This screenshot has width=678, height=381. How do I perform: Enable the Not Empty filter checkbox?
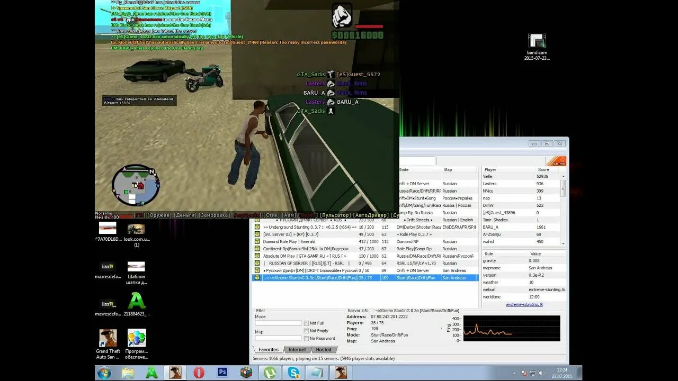point(306,331)
